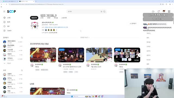
Task: Open the 2:37:59 replay video thumbnail
Action: pyautogui.click(x=71, y=55)
